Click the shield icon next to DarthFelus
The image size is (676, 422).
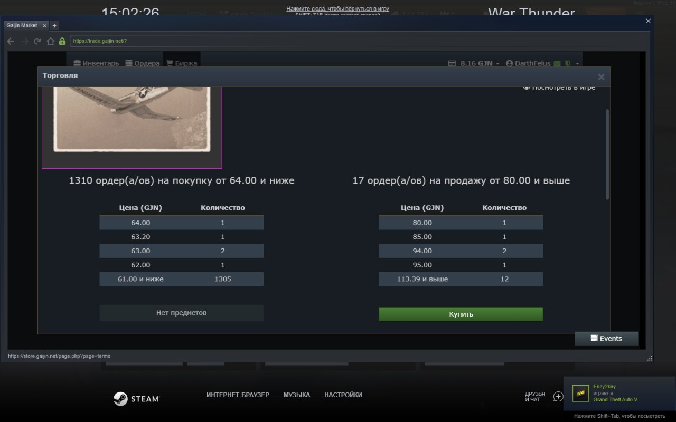click(568, 63)
